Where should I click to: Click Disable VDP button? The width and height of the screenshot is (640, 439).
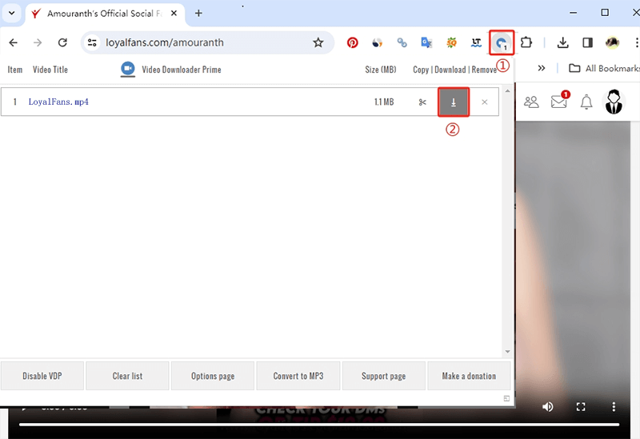click(42, 376)
